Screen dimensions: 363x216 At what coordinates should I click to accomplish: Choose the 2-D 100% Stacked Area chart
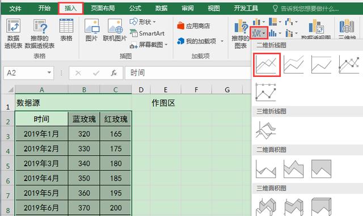click(x=321, y=169)
